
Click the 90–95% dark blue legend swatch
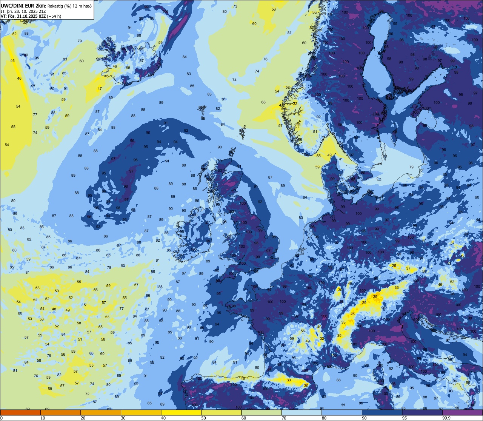pos(382,412)
